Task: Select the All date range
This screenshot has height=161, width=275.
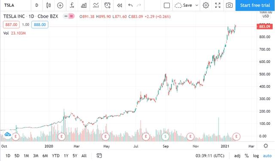Action: click(84, 156)
